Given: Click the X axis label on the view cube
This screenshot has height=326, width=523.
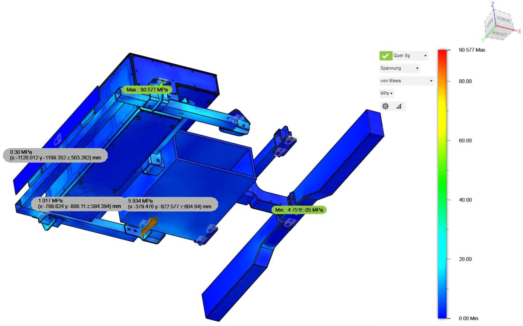Looking at the screenshot, I should 519,32.
